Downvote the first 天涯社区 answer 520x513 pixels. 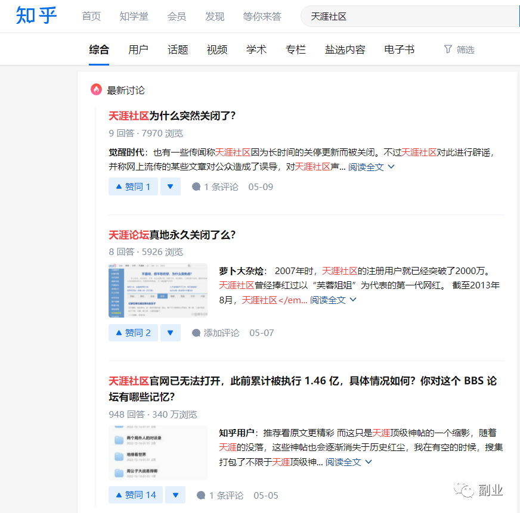coord(170,186)
